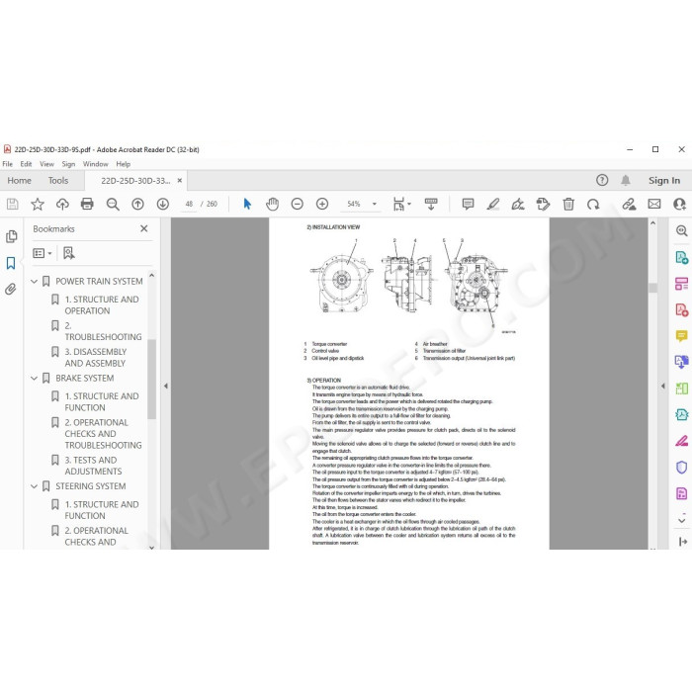Open BRAKE SYSTEM bookmark
Screen dimensions: 692x692
click(85, 379)
